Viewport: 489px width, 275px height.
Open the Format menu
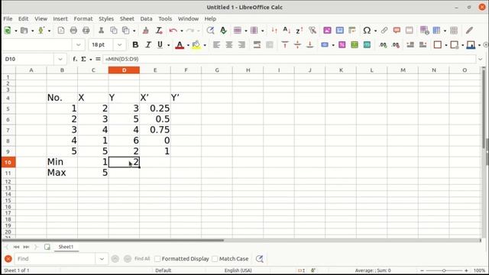83,18
